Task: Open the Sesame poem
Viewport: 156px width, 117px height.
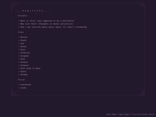Action: pos(24,75)
